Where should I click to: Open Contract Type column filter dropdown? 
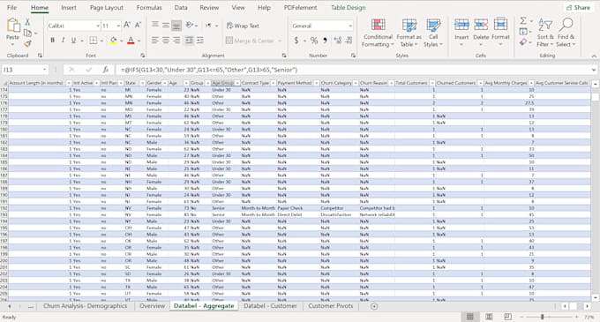pyautogui.click(x=273, y=83)
